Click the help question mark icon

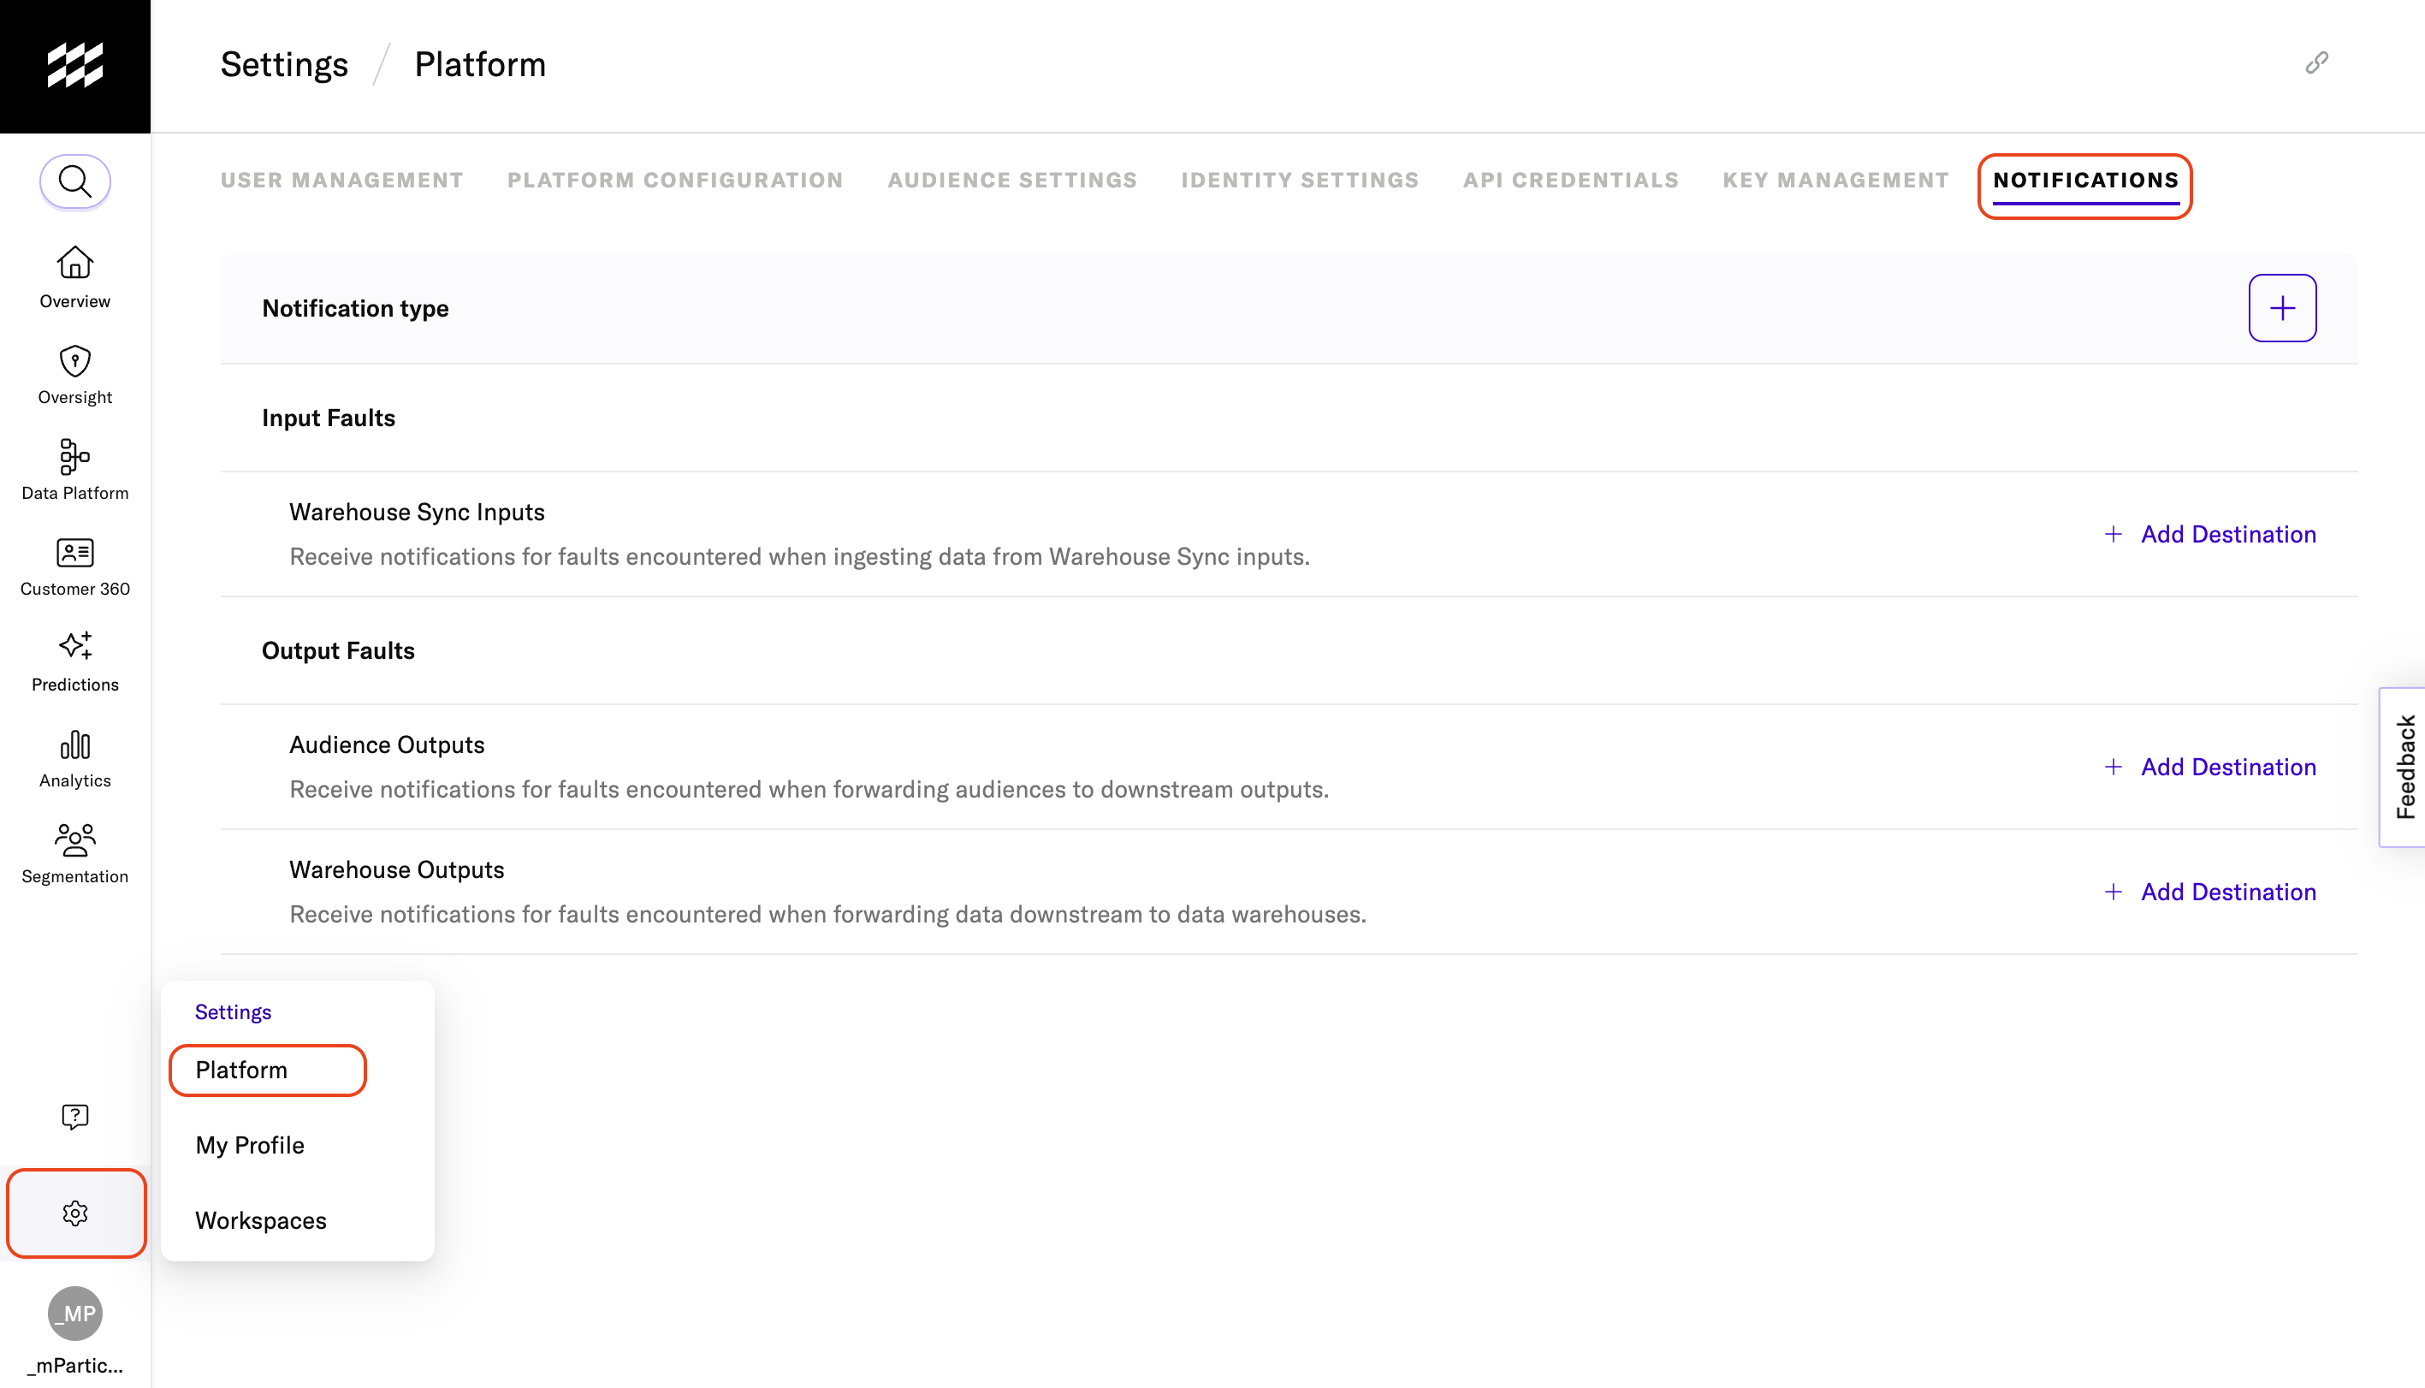click(75, 1117)
